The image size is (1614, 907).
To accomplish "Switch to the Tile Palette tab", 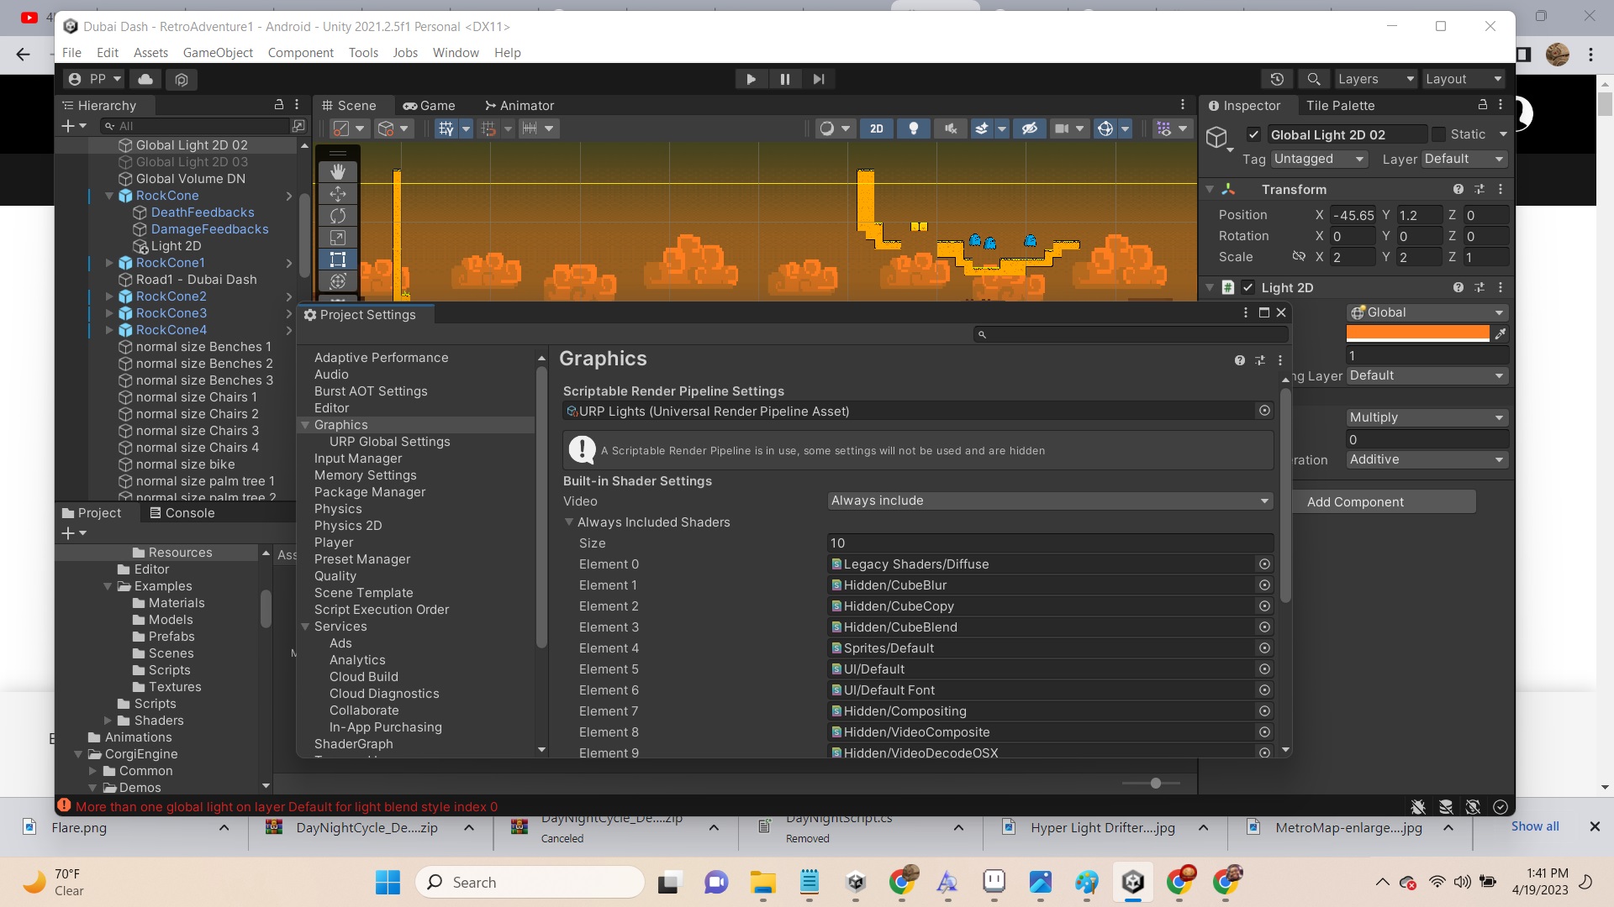I will 1341,106.
